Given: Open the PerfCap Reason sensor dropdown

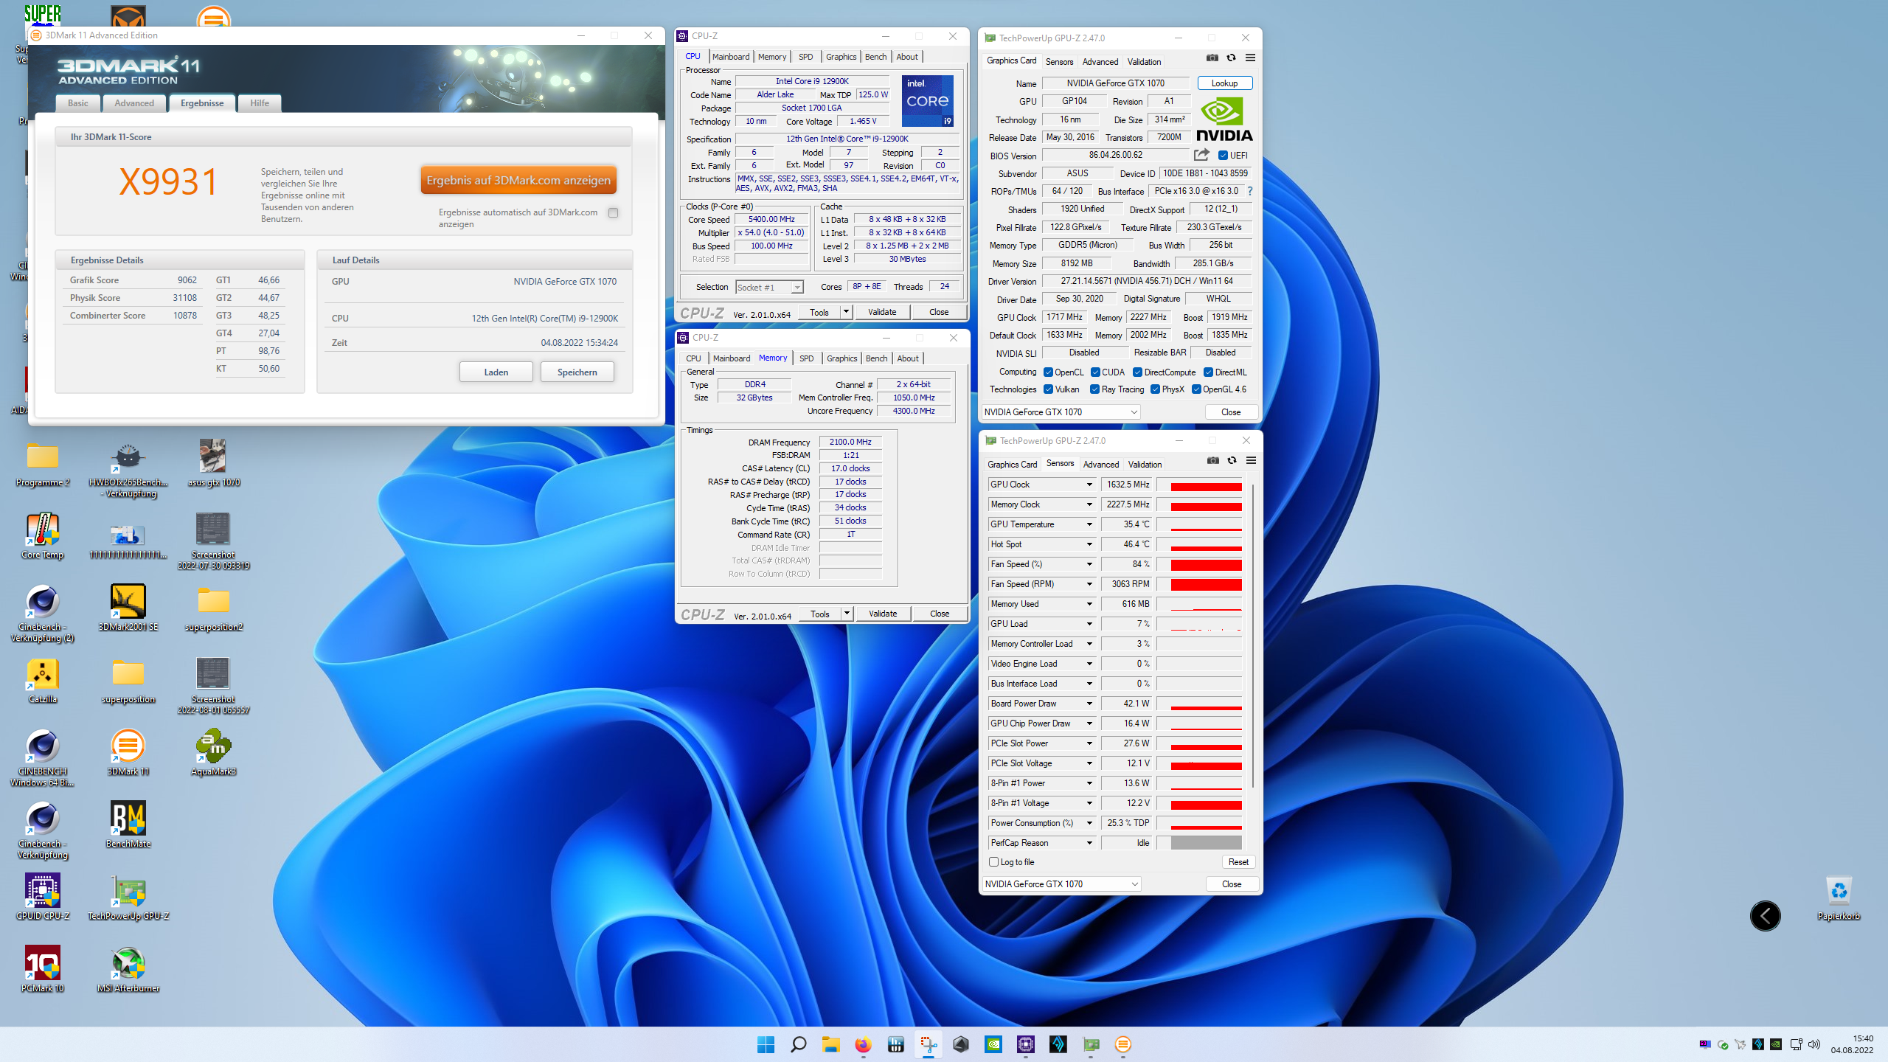Looking at the screenshot, I should point(1089,843).
